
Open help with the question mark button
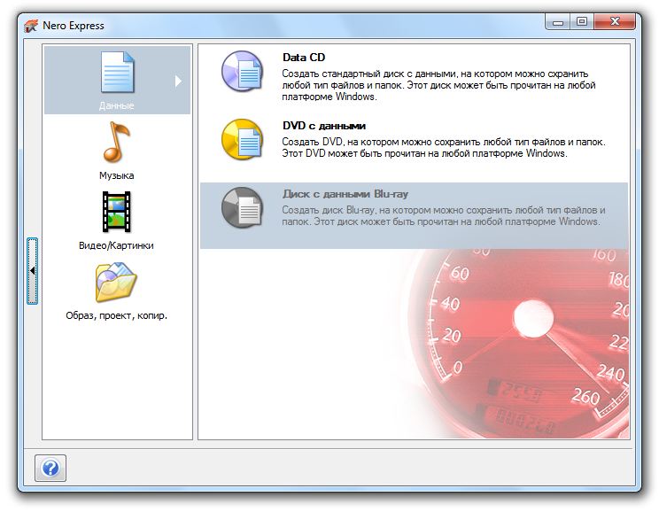pos(50,468)
